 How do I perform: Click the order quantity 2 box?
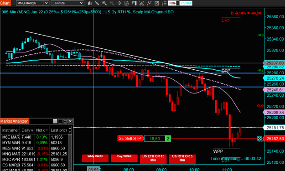(x=168, y=139)
